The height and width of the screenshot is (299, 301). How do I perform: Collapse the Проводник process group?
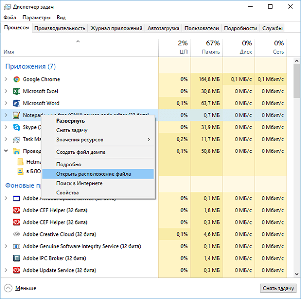pos(6,151)
